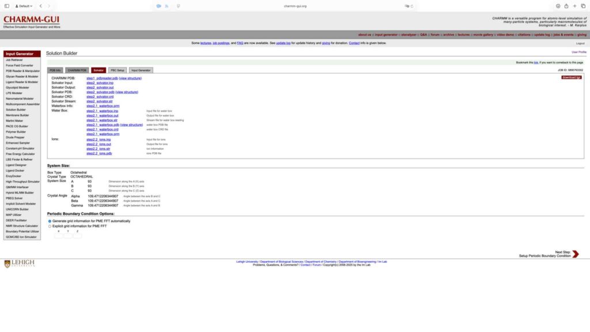Open Membrane Builder in the sidebar

[x=17, y=115]
